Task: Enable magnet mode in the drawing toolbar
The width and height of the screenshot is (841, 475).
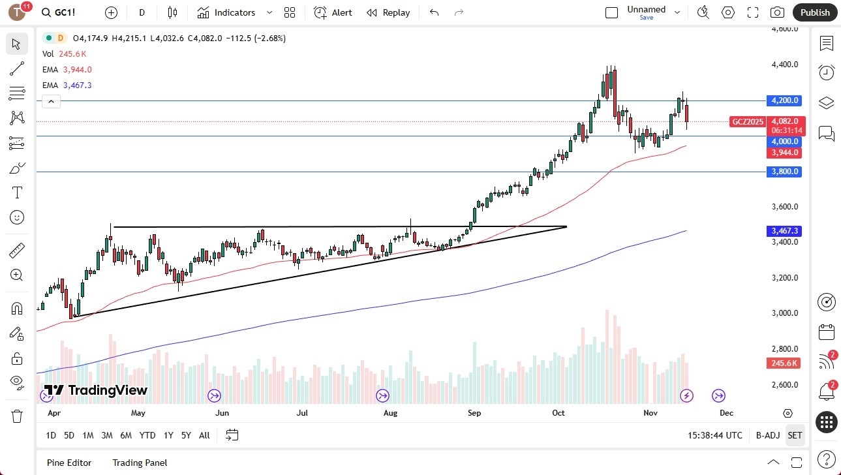Action: click(x=16, y=307)
